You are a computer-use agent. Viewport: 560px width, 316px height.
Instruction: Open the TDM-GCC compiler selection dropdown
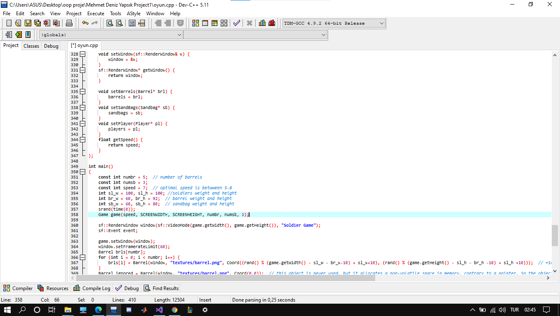click(381, 23)
